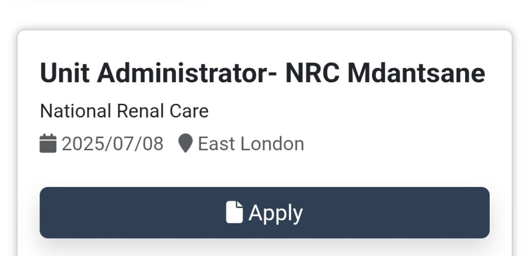Screen dimensions: 524x256
Task: Click the right blank portion of the Apply button
Action: (x=398, y=213)
